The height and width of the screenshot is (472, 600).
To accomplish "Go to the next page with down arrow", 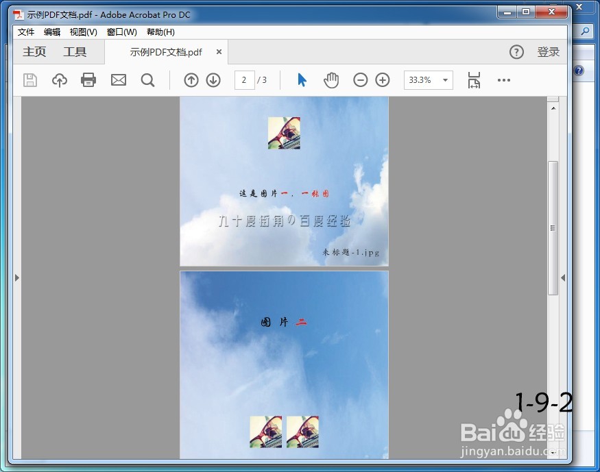I will pyautogui.click(x=213, y=80).
